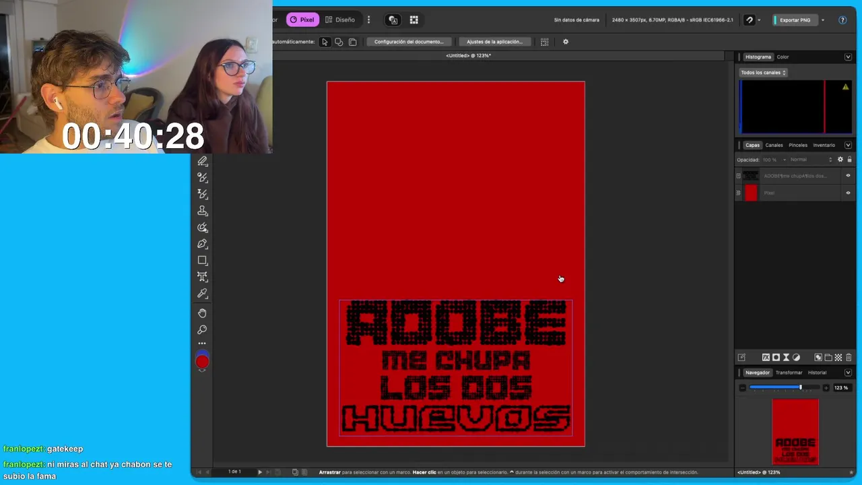Expand the Capas panel options chevron

[x=848, y=145]
